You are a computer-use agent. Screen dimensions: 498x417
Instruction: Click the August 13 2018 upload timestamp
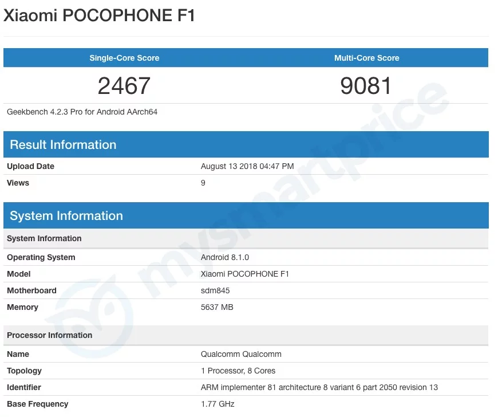pyautogui.click(x=247, y=166)
